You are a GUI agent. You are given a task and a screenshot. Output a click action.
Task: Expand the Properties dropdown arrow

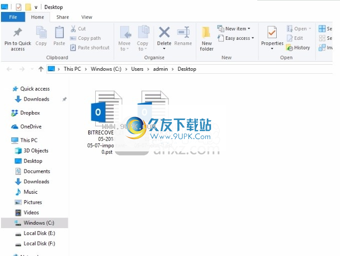[272, 49]
